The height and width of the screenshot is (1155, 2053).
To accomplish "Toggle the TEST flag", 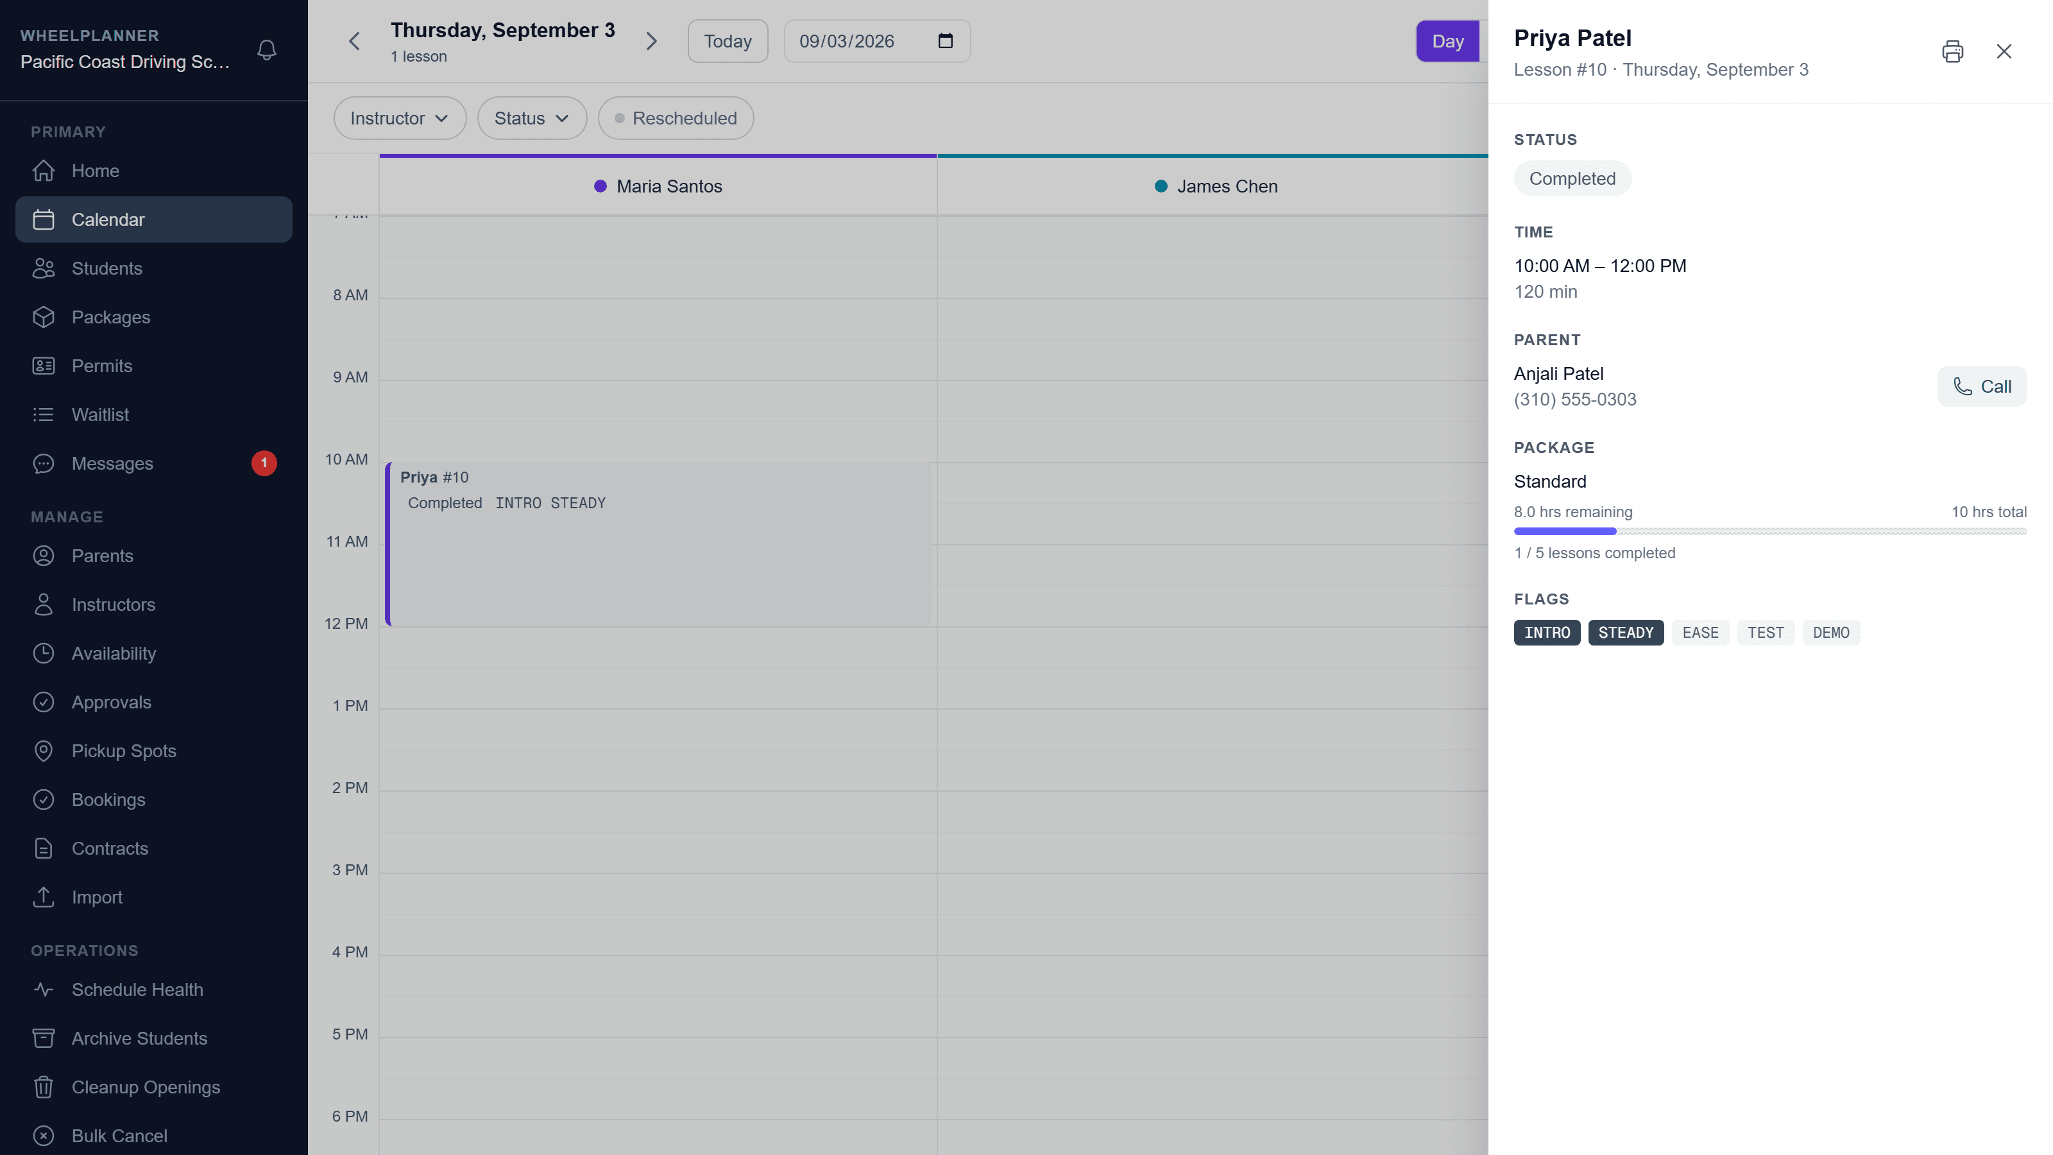I will [x=1766, y=632].
